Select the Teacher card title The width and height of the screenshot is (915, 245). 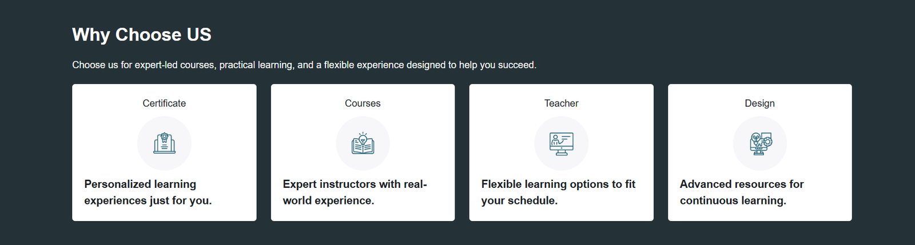coord(561,103)
